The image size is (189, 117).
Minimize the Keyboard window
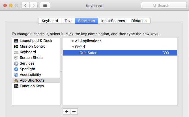pos(11,5)
